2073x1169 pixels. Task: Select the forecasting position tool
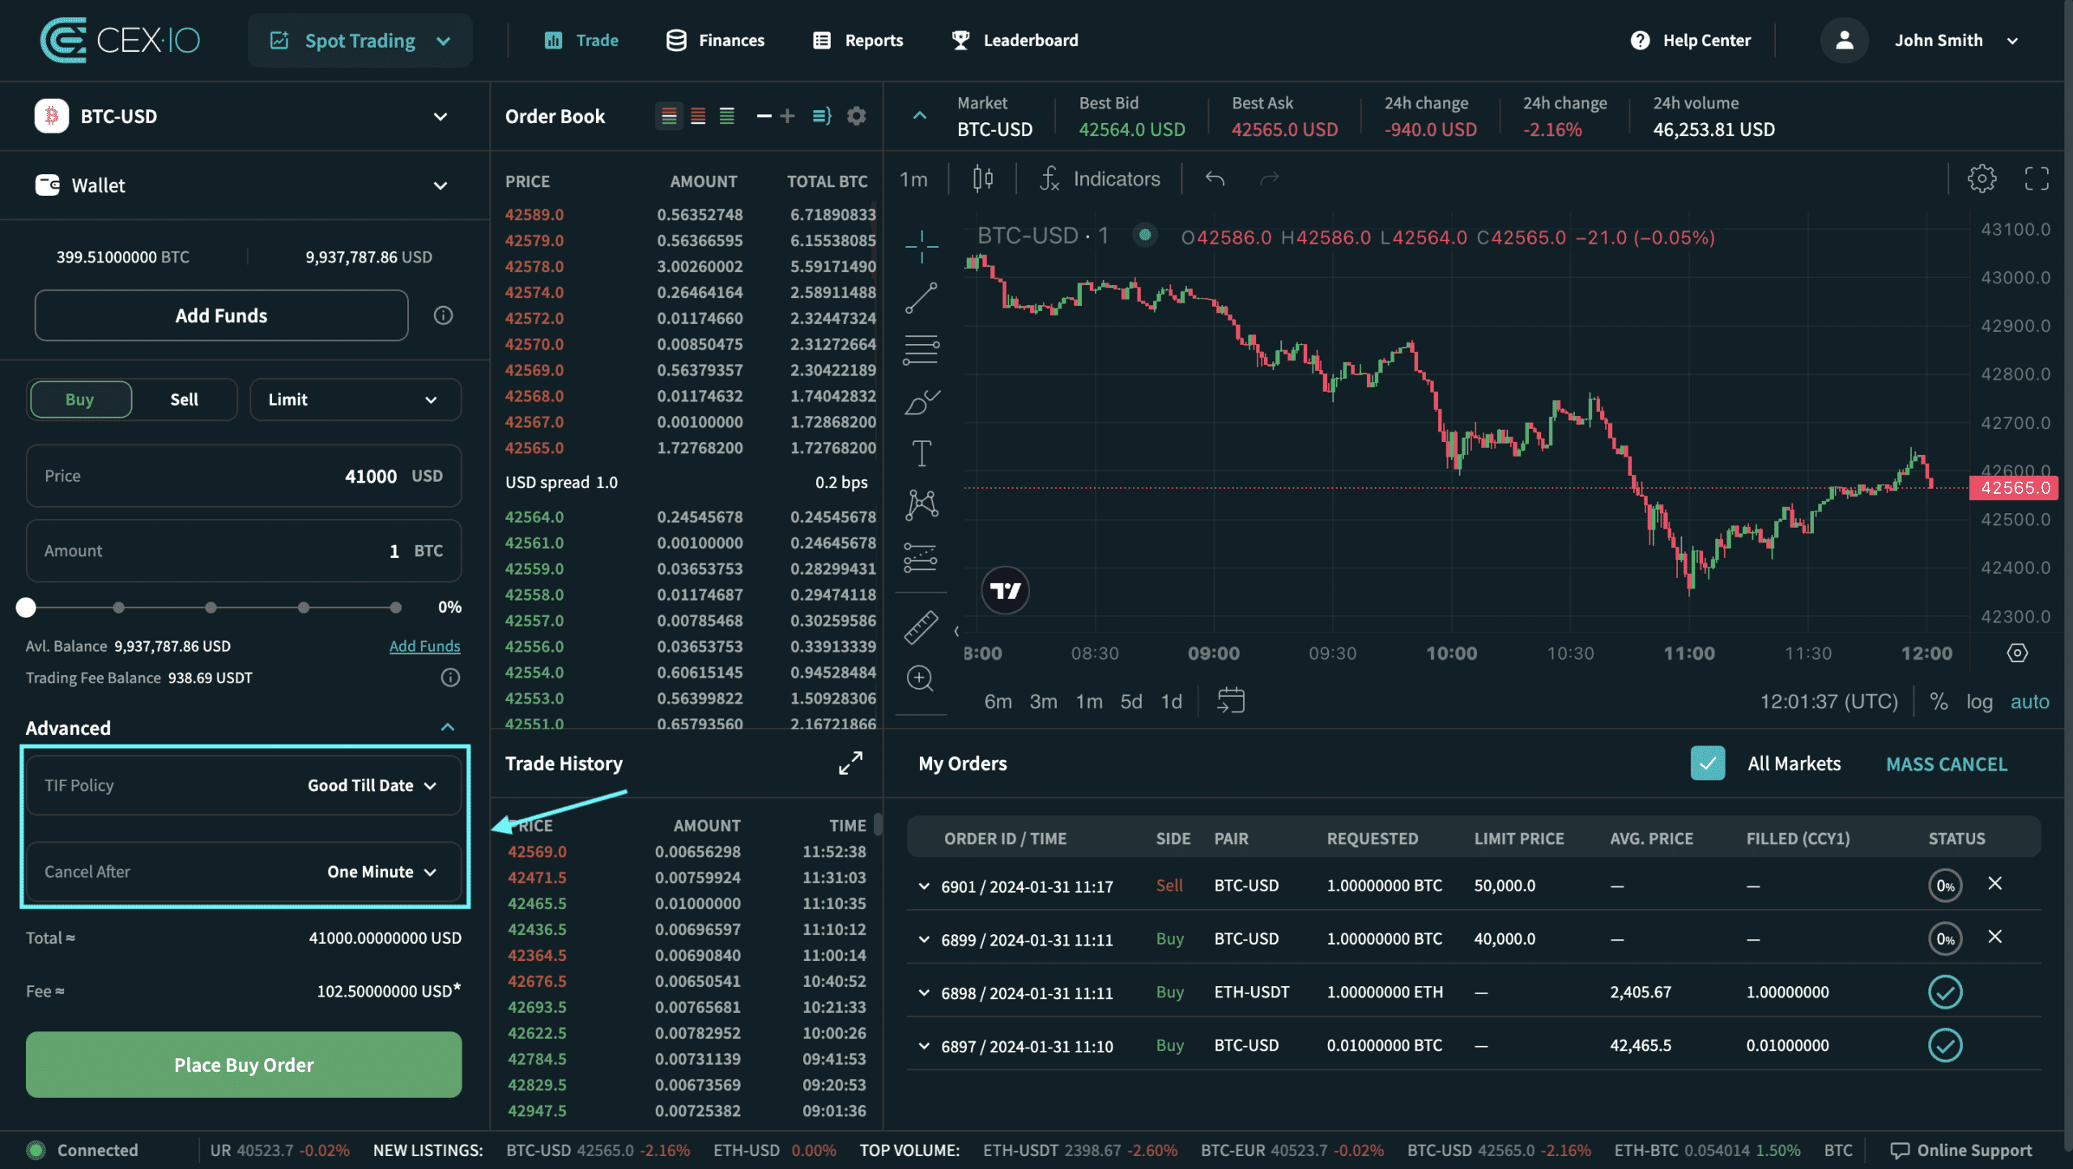point(922,557)
